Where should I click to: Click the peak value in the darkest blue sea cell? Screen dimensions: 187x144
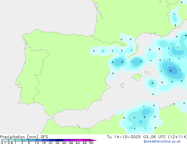coord(171,71)
